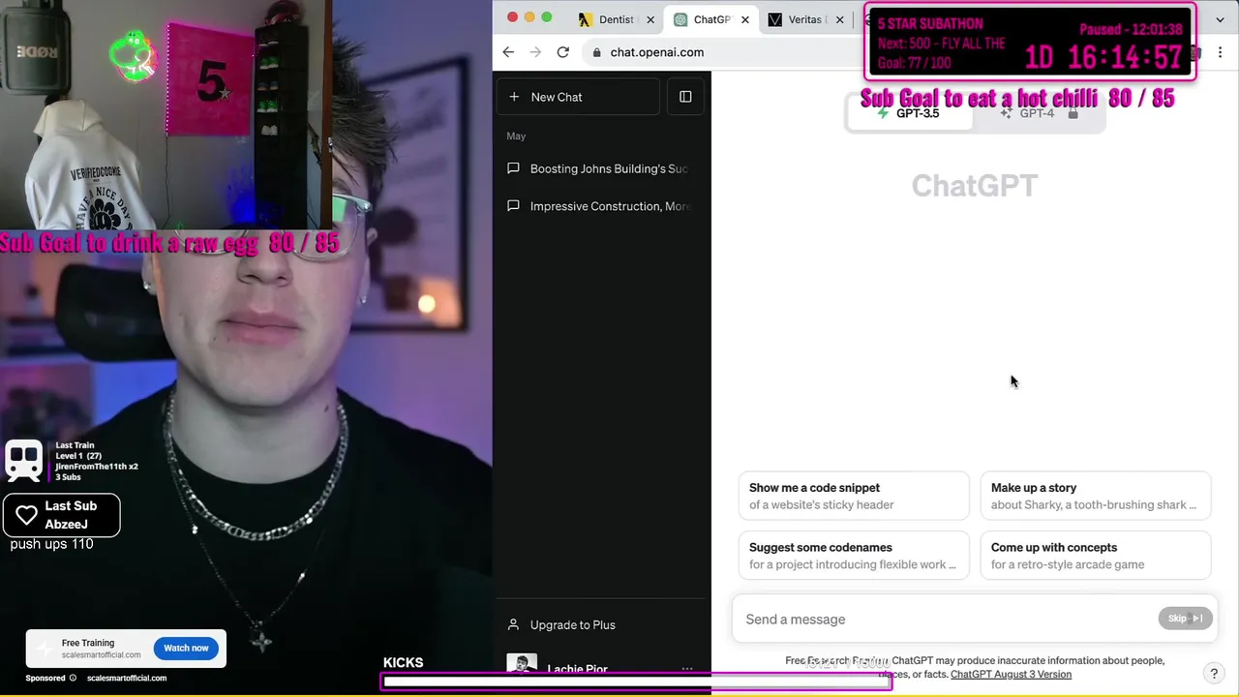This screenshot has height=697, width=1239.
Task: Click the Watch now ad button
Action: tap(186, 649)
